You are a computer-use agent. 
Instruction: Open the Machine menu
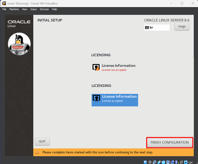[14, 9]
